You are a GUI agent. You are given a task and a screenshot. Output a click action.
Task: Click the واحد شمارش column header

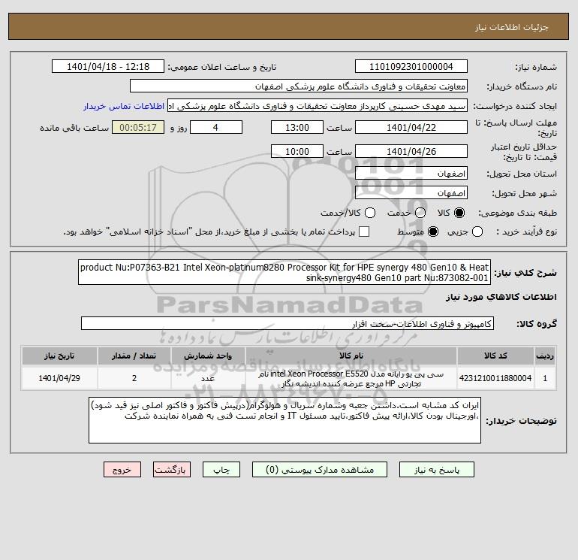coord(208,356)
